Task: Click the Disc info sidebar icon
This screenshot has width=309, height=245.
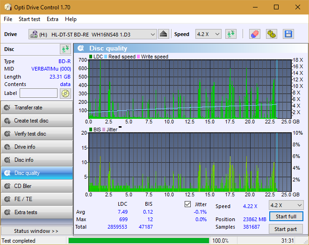Action: (7, 160)
